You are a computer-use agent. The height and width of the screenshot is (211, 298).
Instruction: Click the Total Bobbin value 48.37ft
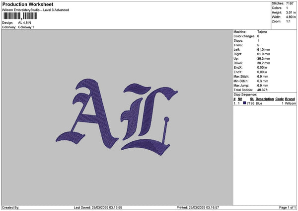[x=264, y=89]
